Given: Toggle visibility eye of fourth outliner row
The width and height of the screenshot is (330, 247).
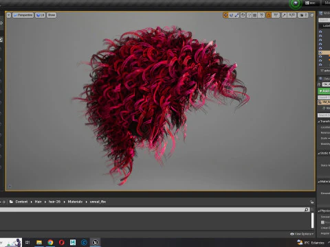Looking at the screenshot, I should 320,44.
